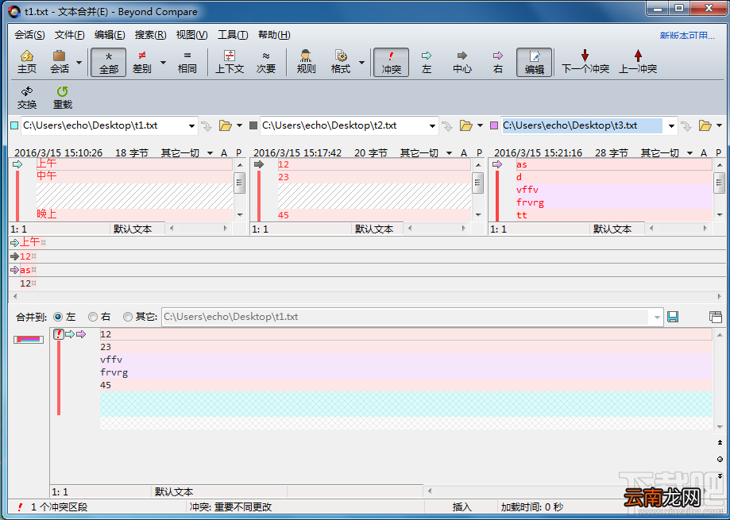Click the line vffv in output pane

click(406, 360)
